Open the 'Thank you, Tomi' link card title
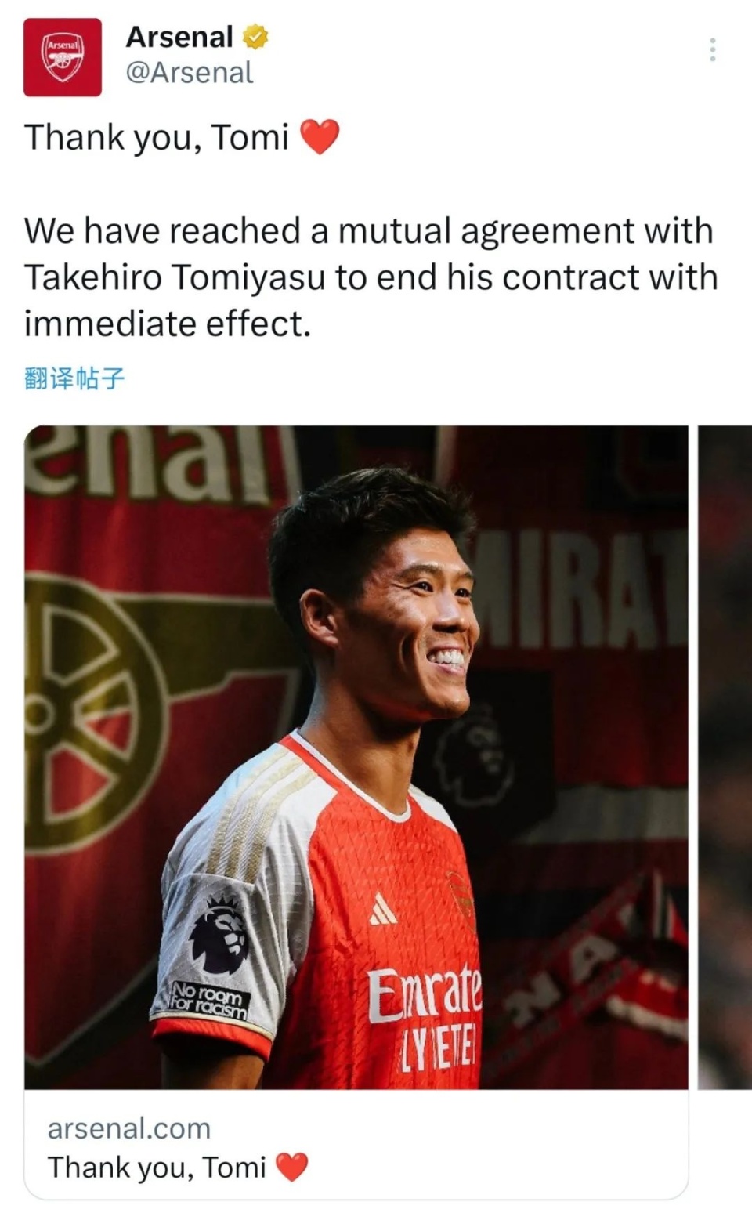Screen dimensions: 752x1220 [157, 1168]
